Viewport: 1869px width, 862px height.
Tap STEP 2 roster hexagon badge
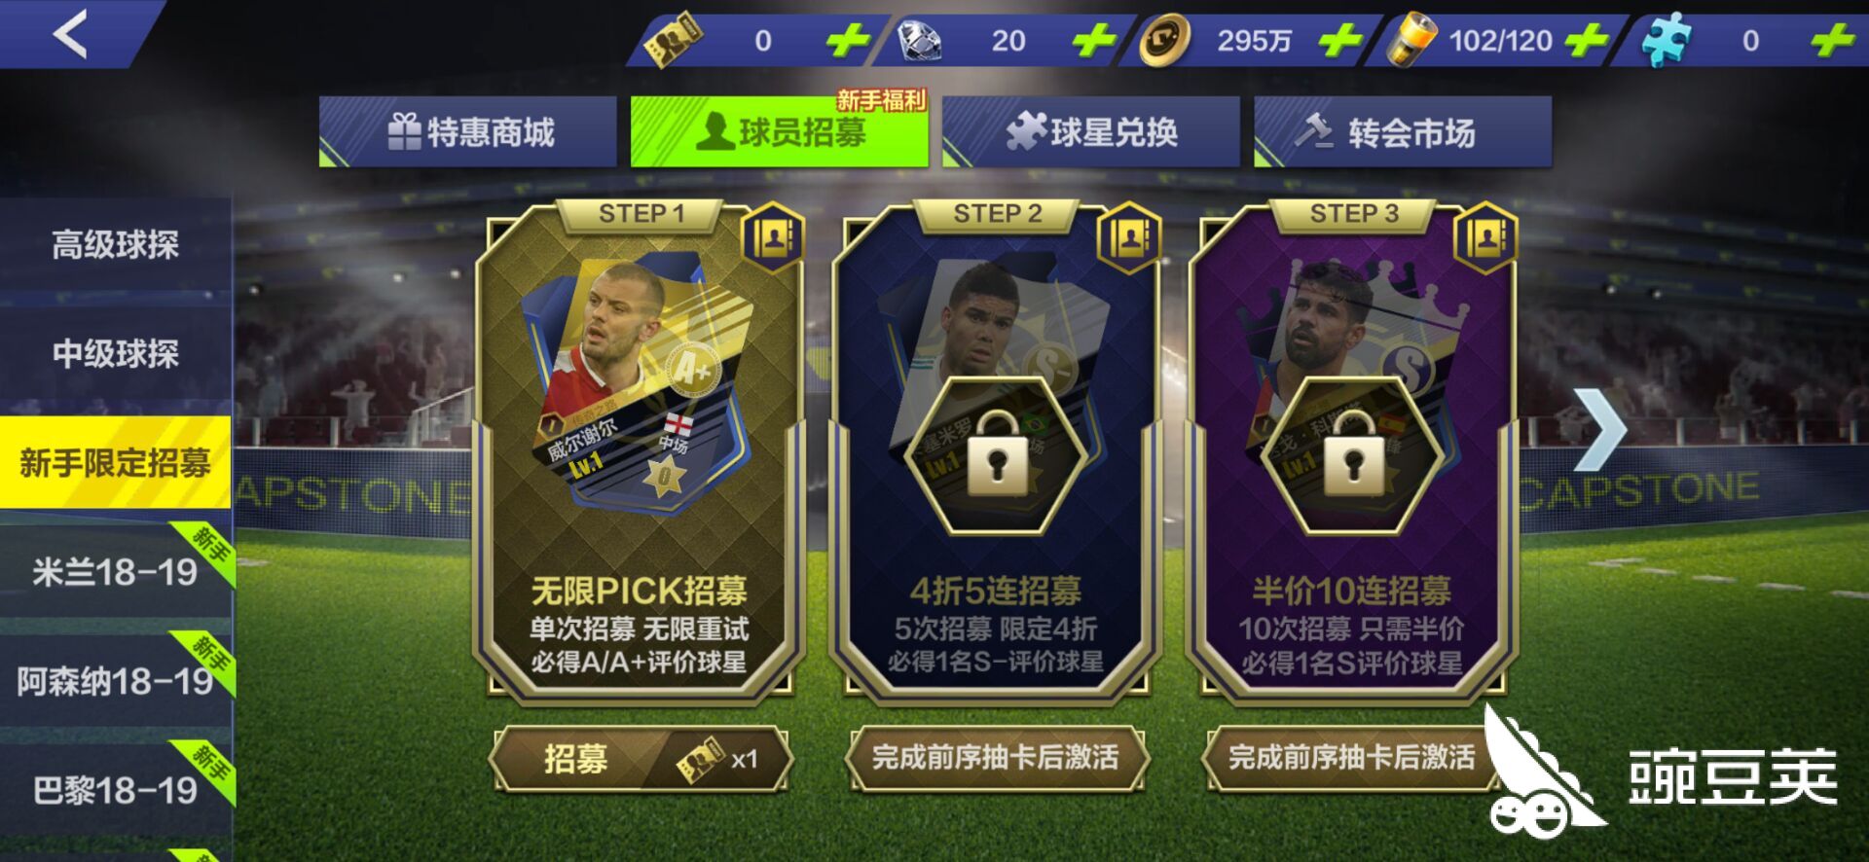pos(1129,236)
